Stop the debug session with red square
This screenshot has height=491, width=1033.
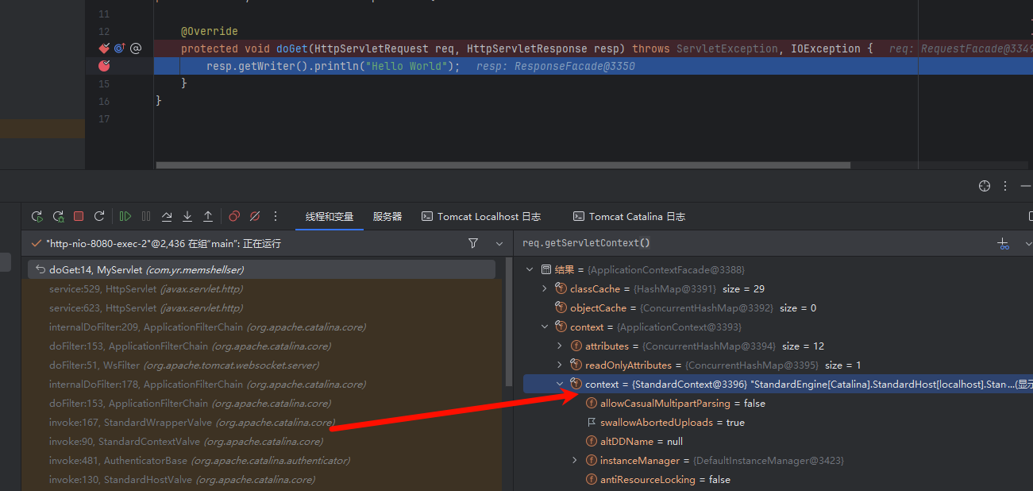click(79, 216)
